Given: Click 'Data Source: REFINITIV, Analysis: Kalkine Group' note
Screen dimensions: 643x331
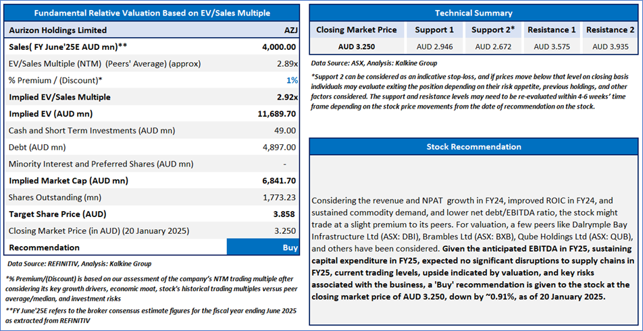Looking at the screenshot, I should [80, 264].
